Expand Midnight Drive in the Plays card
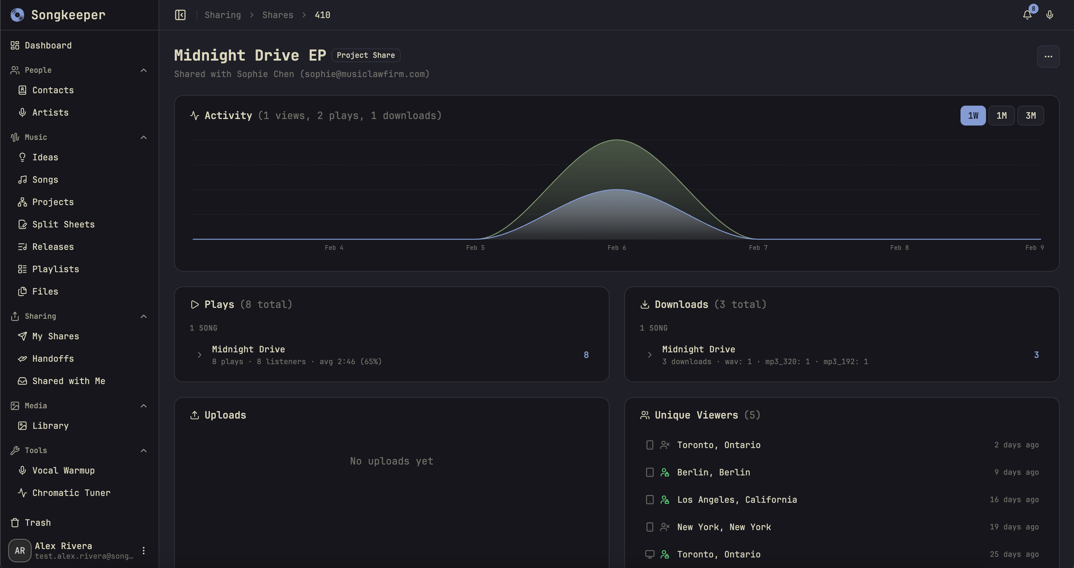This screenshot has height=568, width=1074. point(199,355)
